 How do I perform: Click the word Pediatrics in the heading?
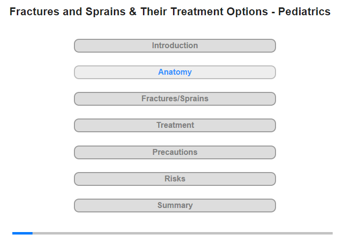click(304, 12)
